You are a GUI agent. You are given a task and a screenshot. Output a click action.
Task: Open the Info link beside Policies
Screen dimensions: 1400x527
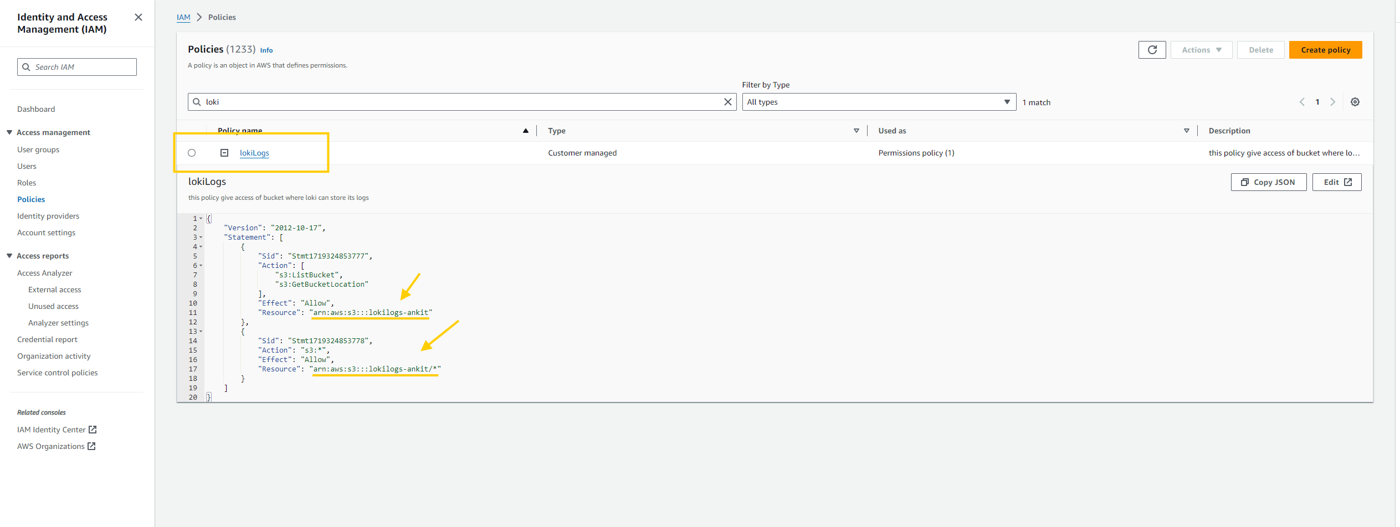(x=266, y=50)
